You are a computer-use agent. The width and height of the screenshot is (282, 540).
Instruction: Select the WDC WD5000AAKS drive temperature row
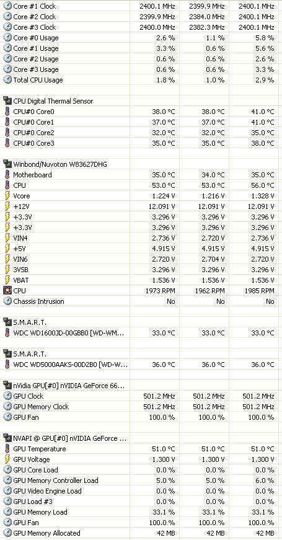click(141, 365)
